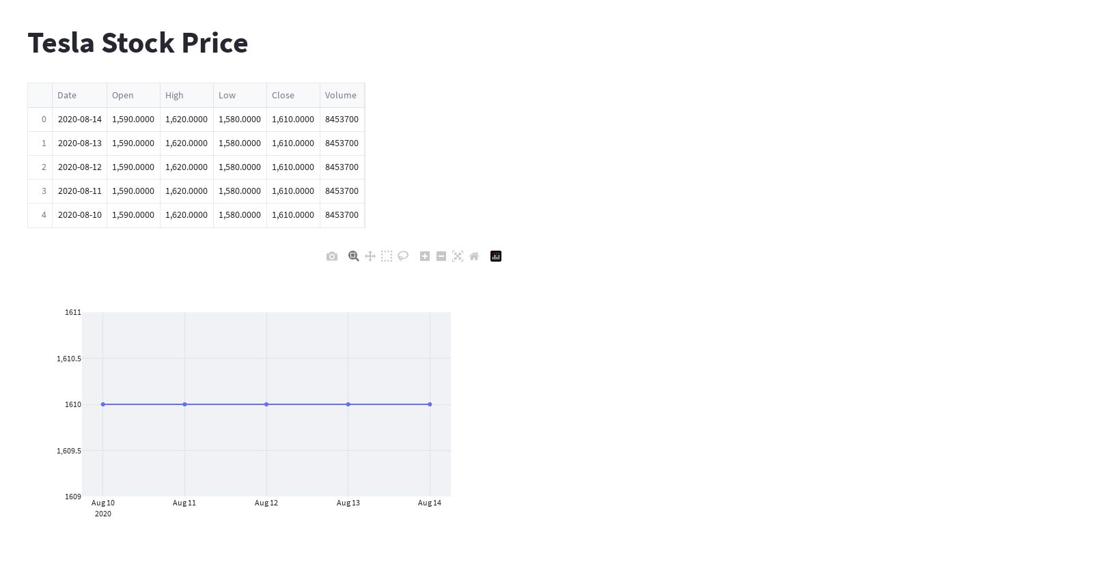Click the Aug 12 x-axis label

266,503
